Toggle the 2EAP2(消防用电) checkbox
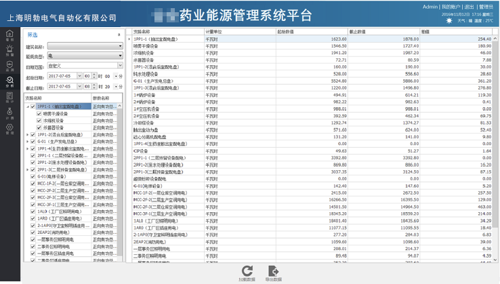Image resolution: width=500 pixels, height=284 pixels. click(x=33, y=232)
